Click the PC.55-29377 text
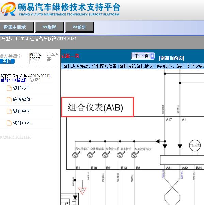This screenshot has height=205, width=204. pyautogui.click(x=35, y=57)
